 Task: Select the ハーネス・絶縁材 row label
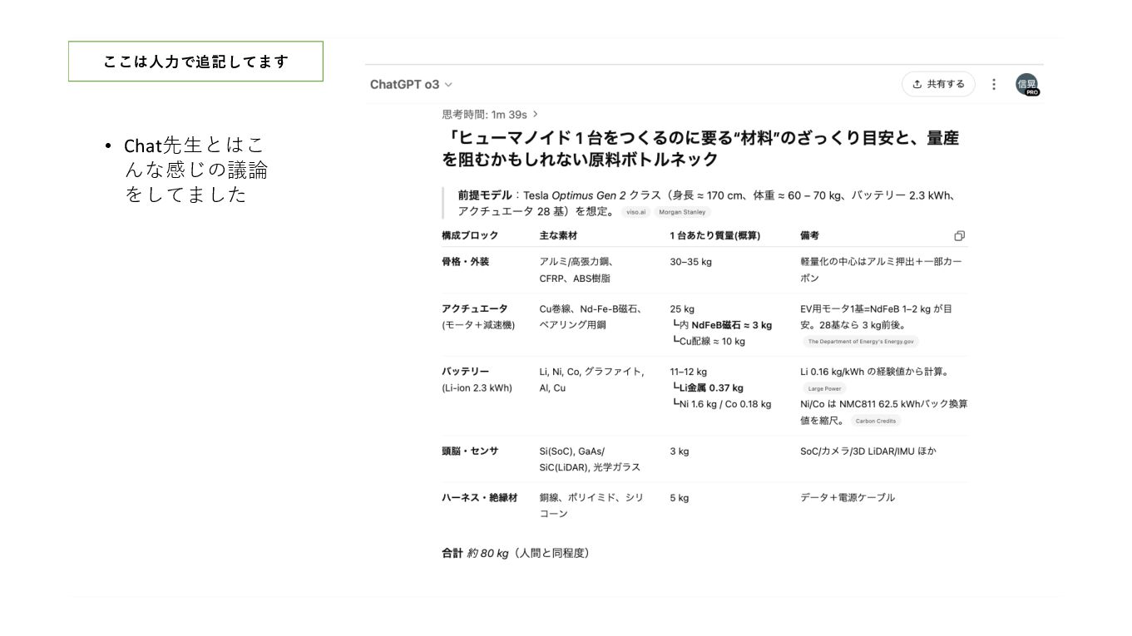[x=479, y=498]
